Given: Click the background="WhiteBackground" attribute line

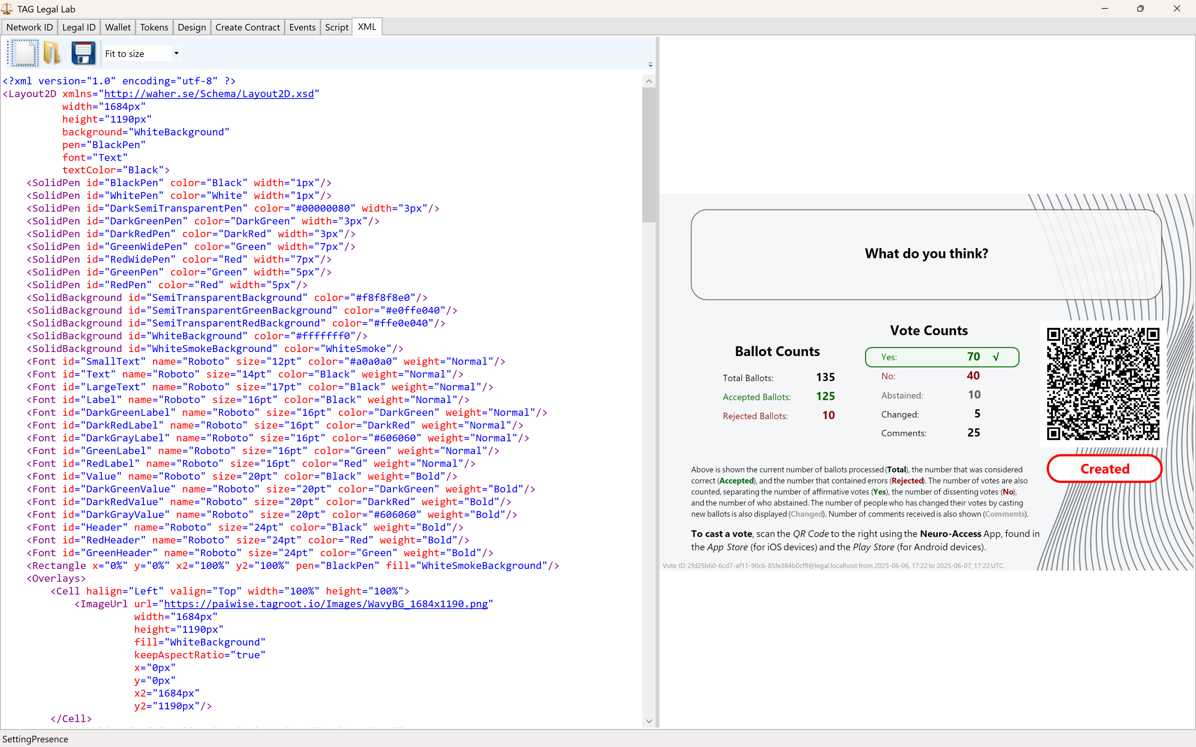Looking at the screenshot, I should click(146, 132).
